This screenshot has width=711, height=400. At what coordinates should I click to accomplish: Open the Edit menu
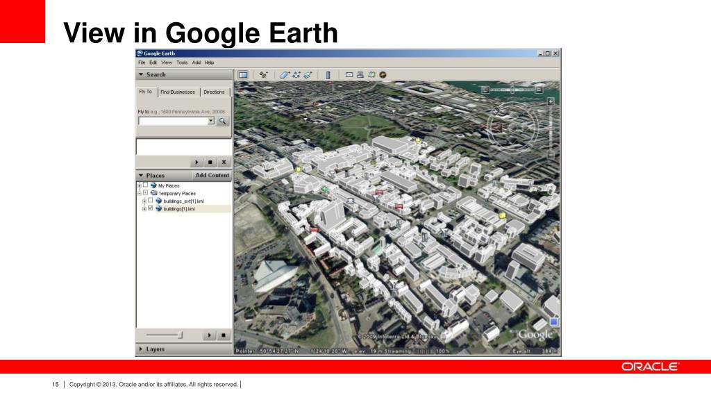(x=153, y=62)
